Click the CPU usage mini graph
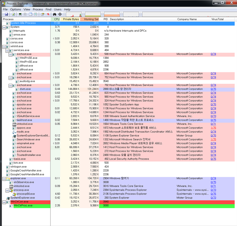The width and height of the screenshot is (237, 226). 74,14
